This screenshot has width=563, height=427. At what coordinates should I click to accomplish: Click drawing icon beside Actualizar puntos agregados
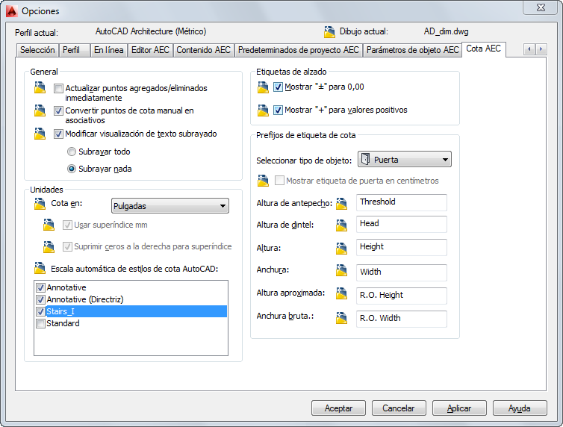pyautogui.click(x=40, y=87)
